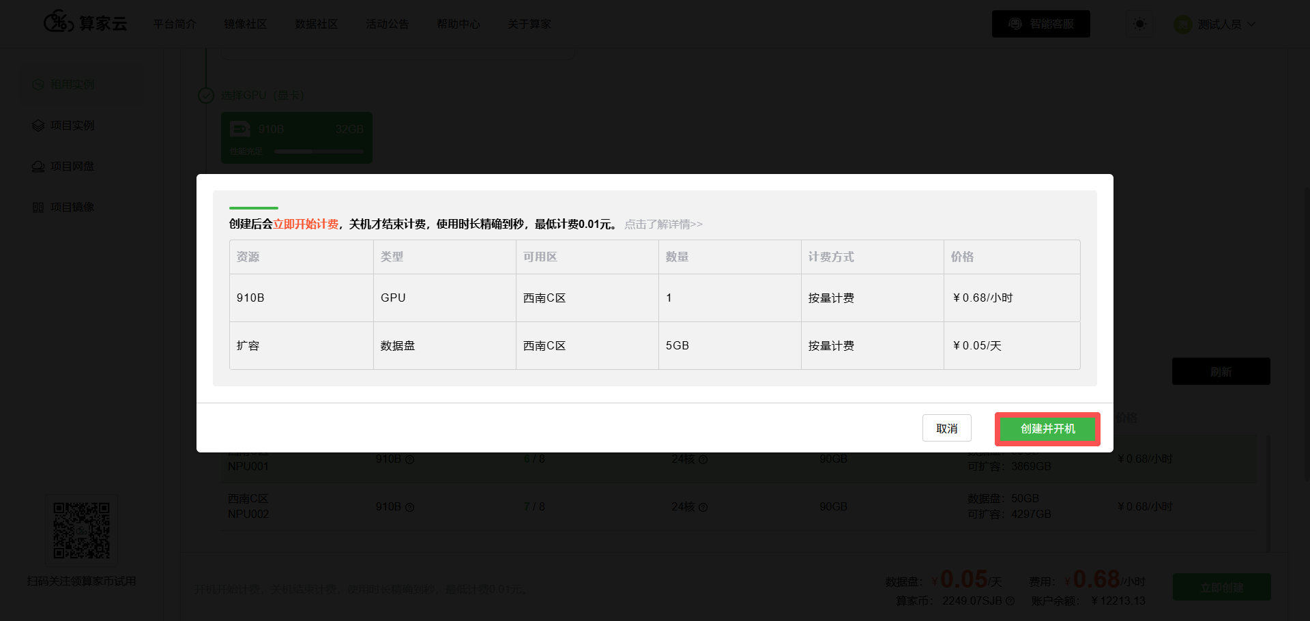This screenshot has width=1310, height=621.
Task: Click 西南C区 in the 910B dialog row
Action: [x=544, y=298]
